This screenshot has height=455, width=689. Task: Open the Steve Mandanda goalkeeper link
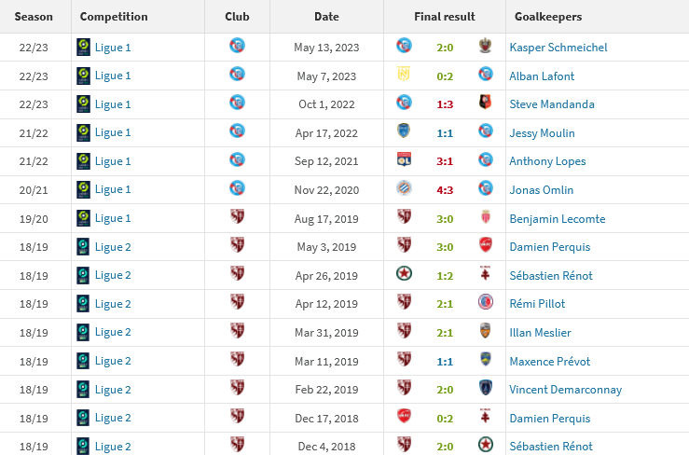[551, 104]
